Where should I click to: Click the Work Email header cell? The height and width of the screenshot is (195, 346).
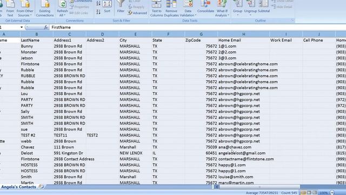coord(286,40)
